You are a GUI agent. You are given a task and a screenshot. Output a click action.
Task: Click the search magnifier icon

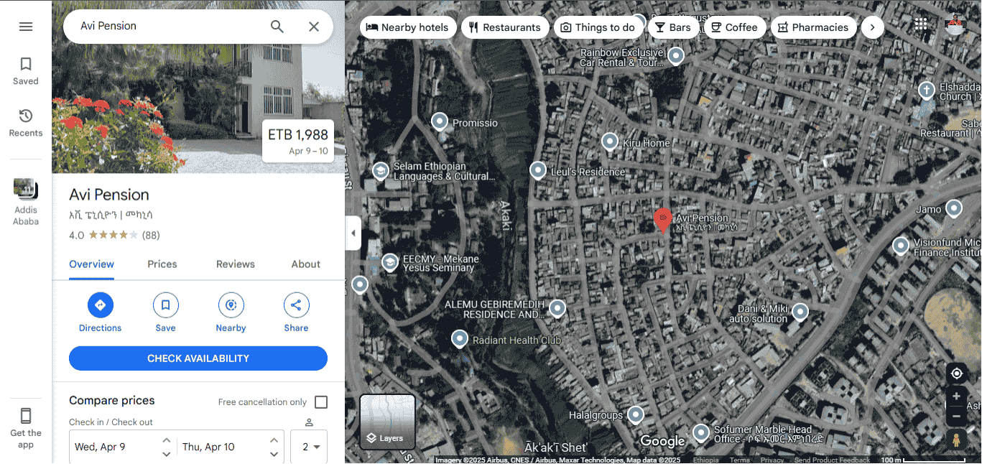277,27
